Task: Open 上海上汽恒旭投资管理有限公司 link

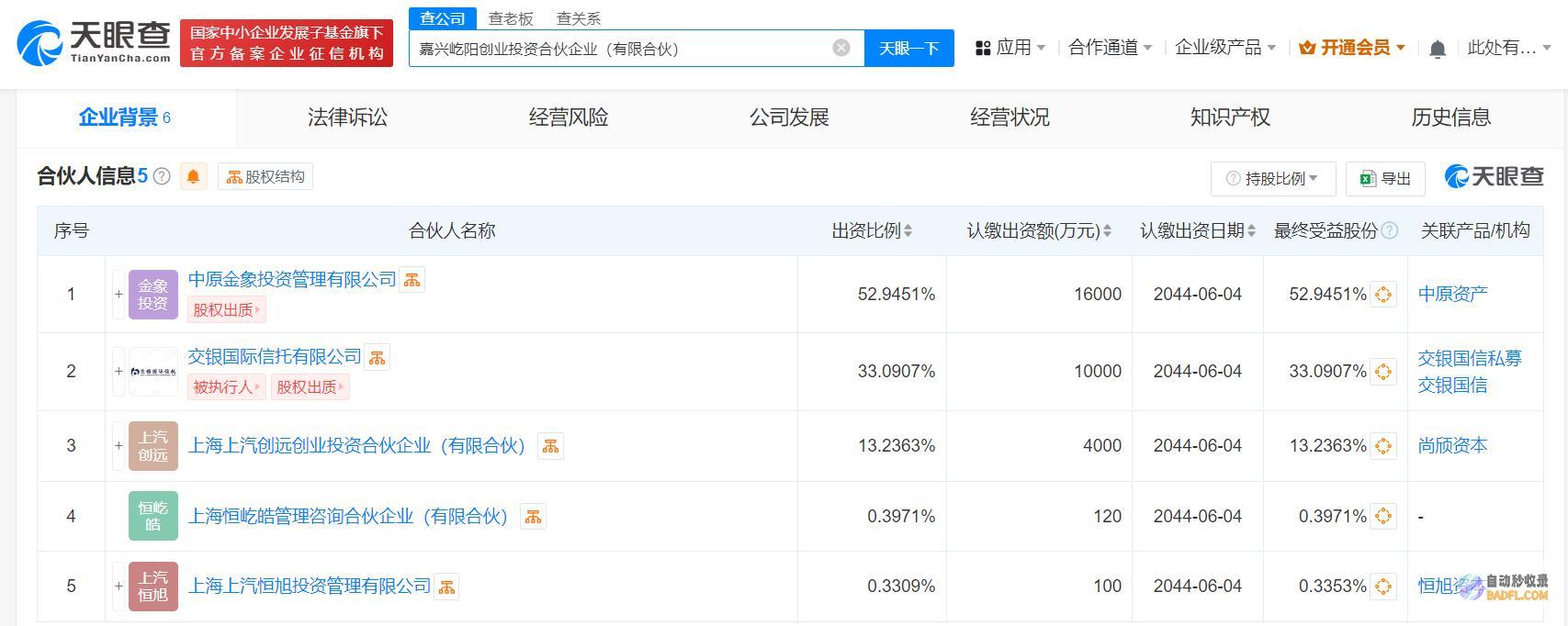Action: point(310,586)
